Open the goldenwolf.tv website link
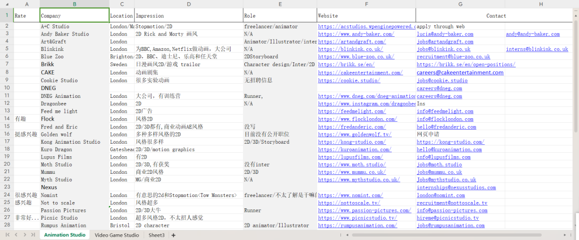 pyautogui.click(x=355, y=134)
